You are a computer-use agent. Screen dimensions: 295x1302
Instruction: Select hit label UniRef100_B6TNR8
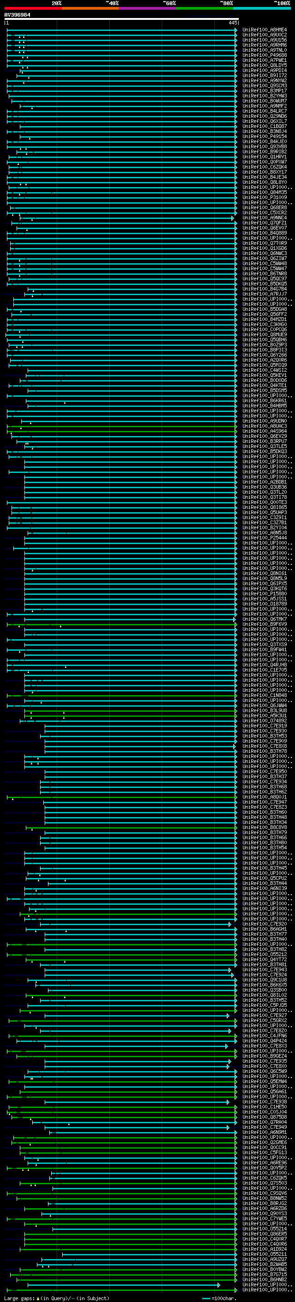click(265, 274)
